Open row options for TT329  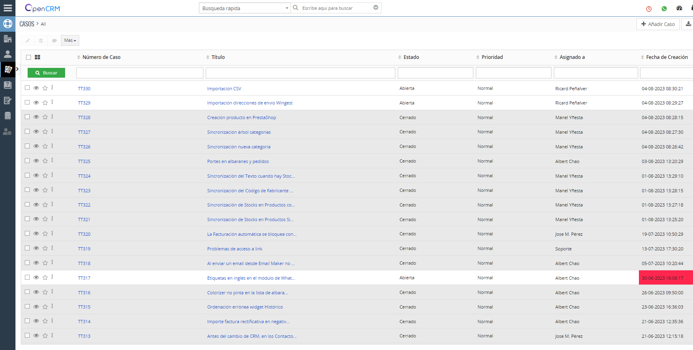52,102
